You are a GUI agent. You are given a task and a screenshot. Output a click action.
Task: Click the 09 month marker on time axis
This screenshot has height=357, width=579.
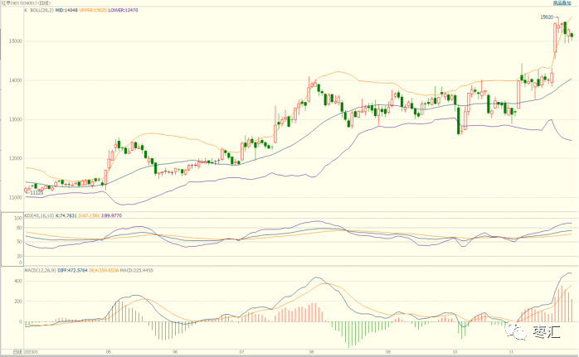pyautogui.click(x=388, y=352)
